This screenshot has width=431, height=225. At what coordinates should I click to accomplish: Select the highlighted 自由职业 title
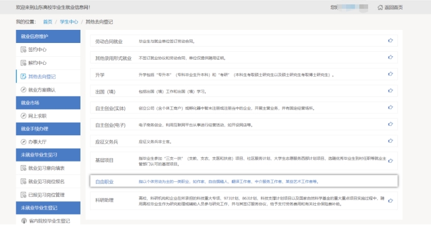(x=104, y=181)
